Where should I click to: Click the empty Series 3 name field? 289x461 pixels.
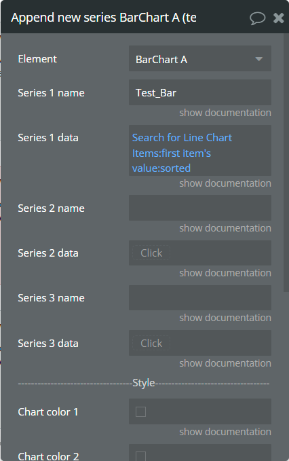pos(199,297)
